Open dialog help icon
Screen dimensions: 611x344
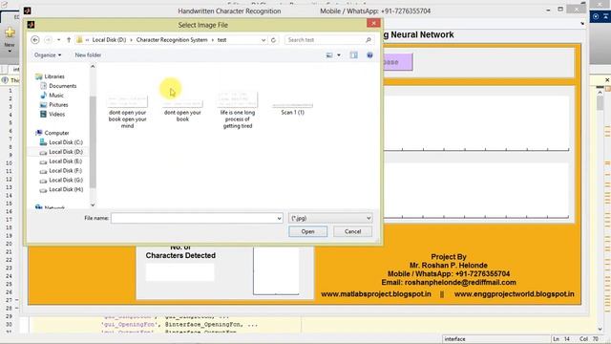click(x=369, y=55)
